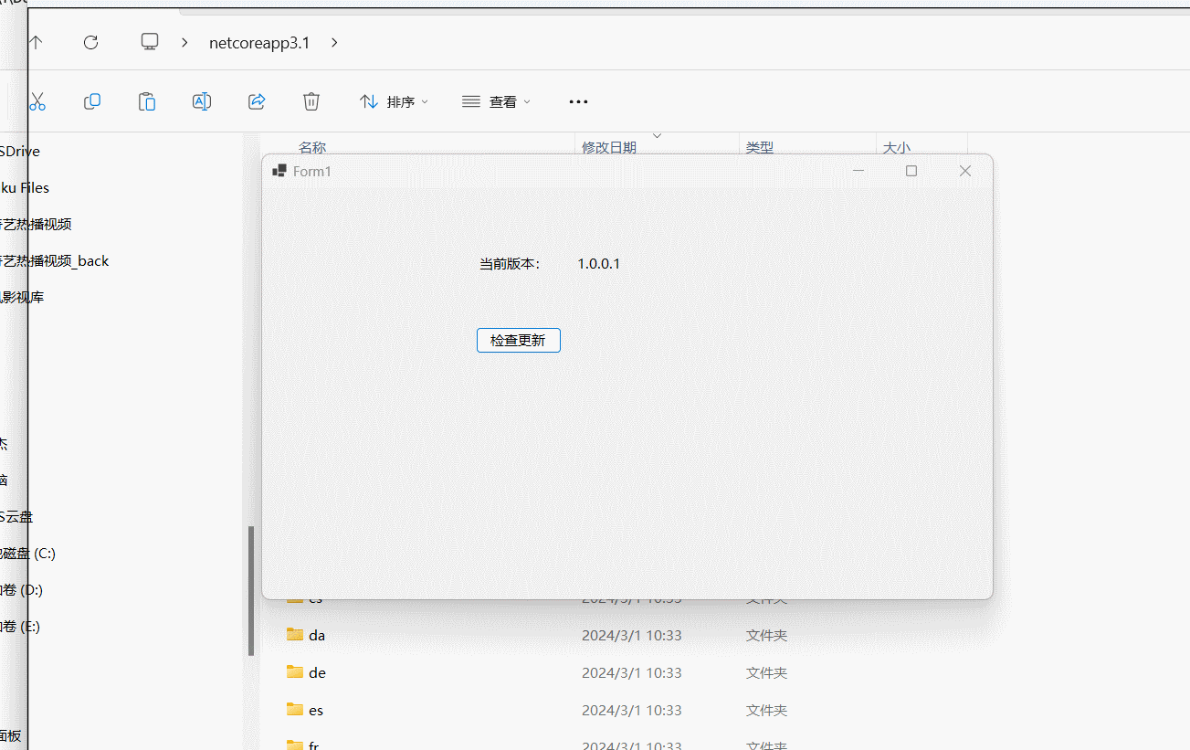Expand chevron after netcoreapp3.1 in path
The image size is (1190, 750).
[x=334, y=42]
